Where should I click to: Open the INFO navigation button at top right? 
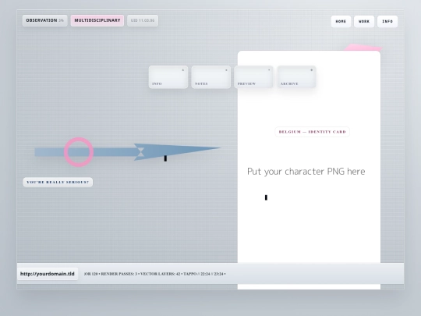pos(387,22)
